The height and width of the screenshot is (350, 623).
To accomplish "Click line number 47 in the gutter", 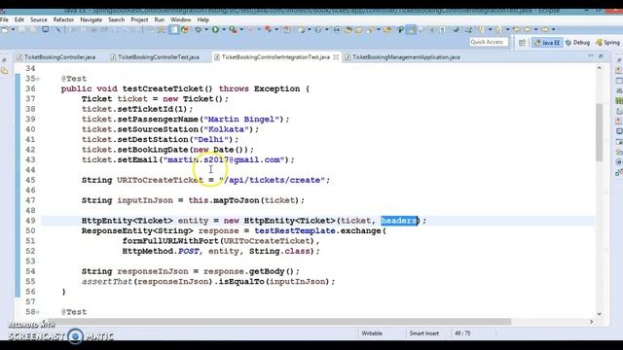I will [30, 200].
